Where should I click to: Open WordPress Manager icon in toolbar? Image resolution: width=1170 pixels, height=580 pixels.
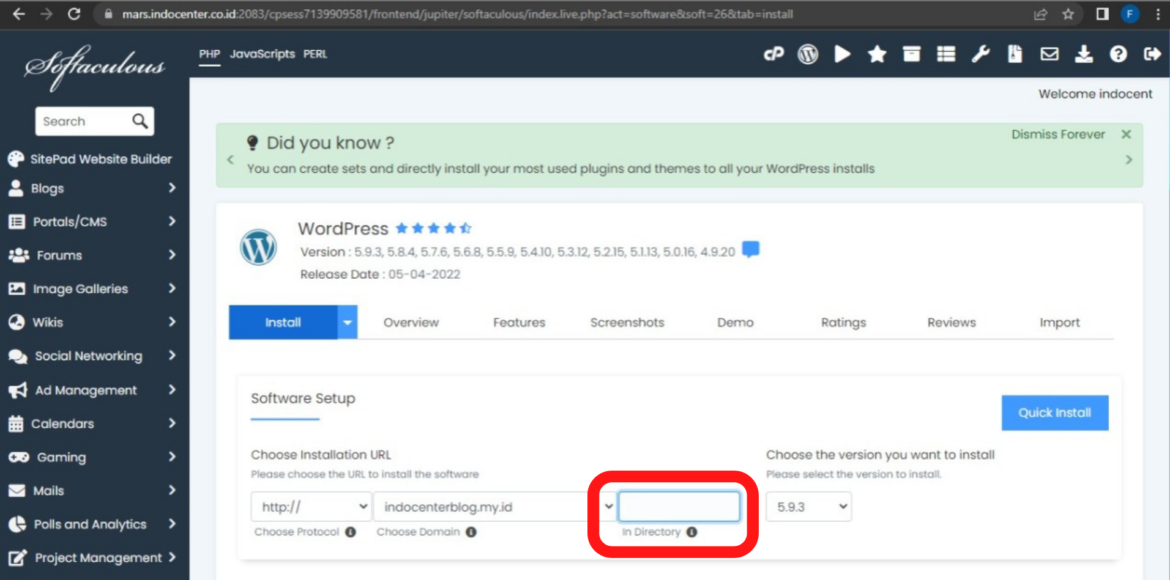pyautogui.click(x=808, y=54)
